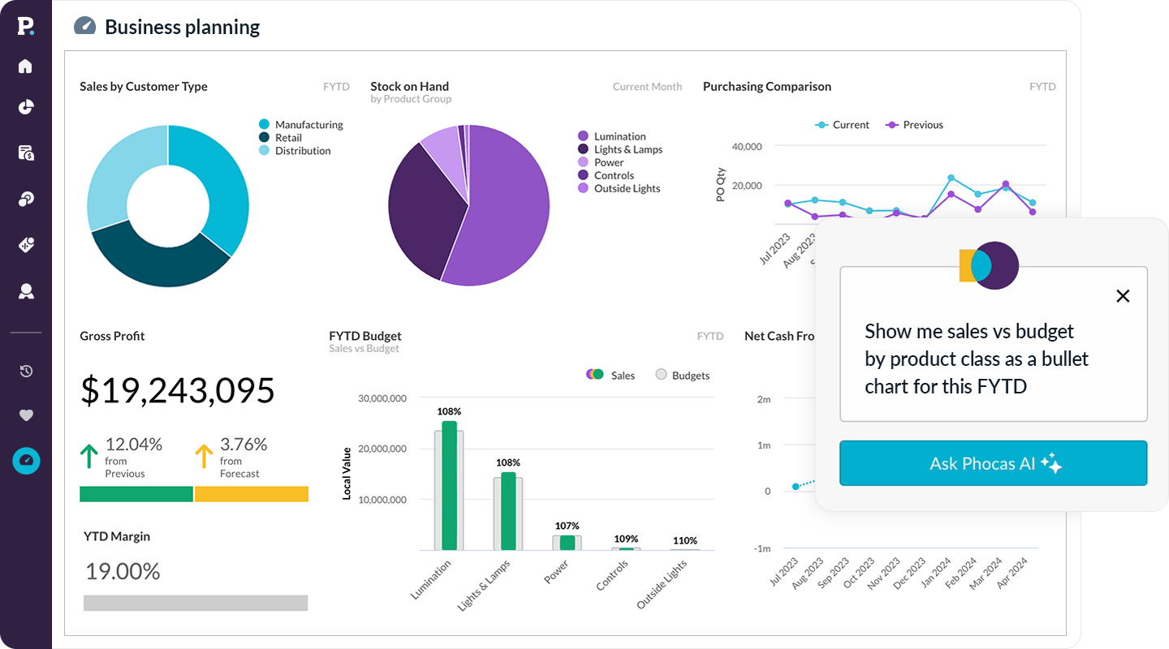Toggle the Budgets legend in FYTD Budget
1169x649 pixels.
tap(682, 376)
